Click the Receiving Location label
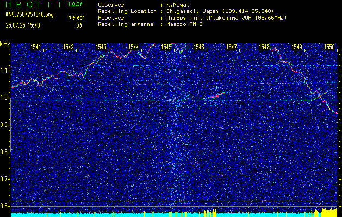Image resolution: width=342 pixels, height=217 pixels. (x=127, y=11)
